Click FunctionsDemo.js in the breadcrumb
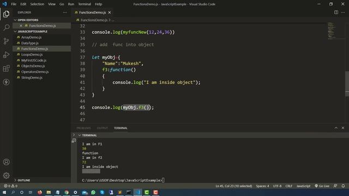The width and height of the screenshot is (349, 196). coord(94,20)
